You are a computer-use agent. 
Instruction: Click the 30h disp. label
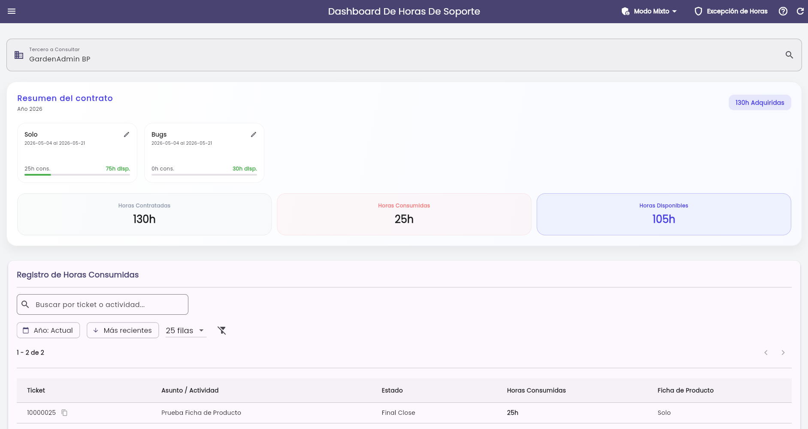pyautogui.click(x=245, y=169)
